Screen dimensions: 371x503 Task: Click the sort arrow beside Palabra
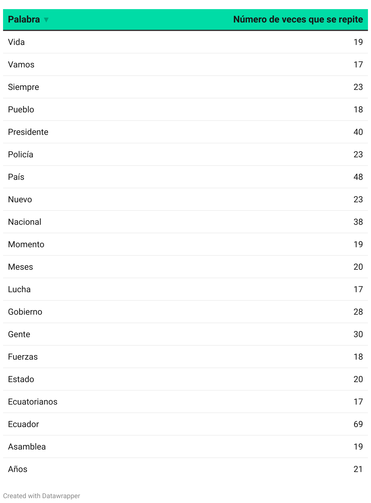point(46,20)
